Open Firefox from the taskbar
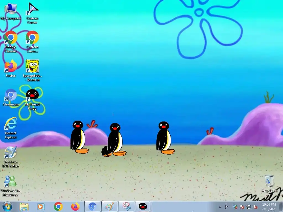This screenshot has width=283, height=212. 75,206
